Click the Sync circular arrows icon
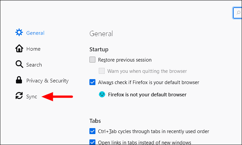The image size is (242, 145). point(19,96)
